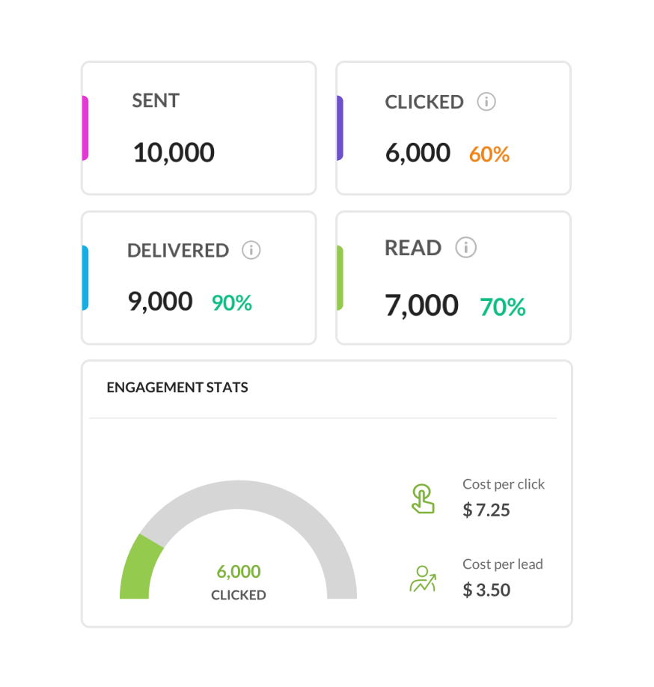Click the info icon next to CLICKED

pos(486,102)
